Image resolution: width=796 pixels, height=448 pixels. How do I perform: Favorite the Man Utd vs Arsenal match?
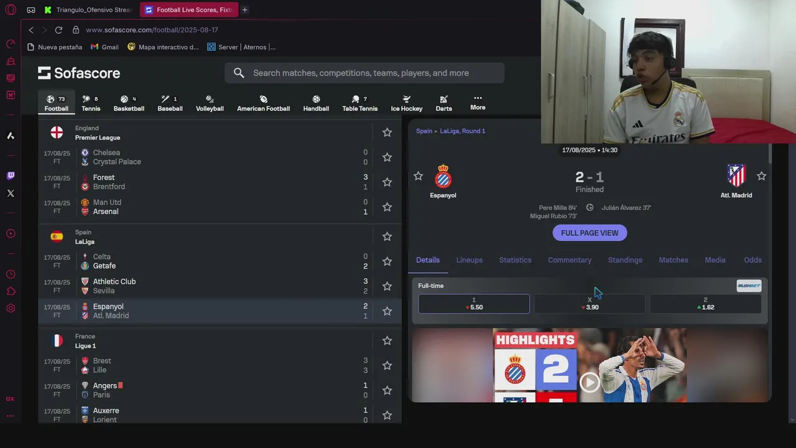pyautogui.click(x=387, y=207)
